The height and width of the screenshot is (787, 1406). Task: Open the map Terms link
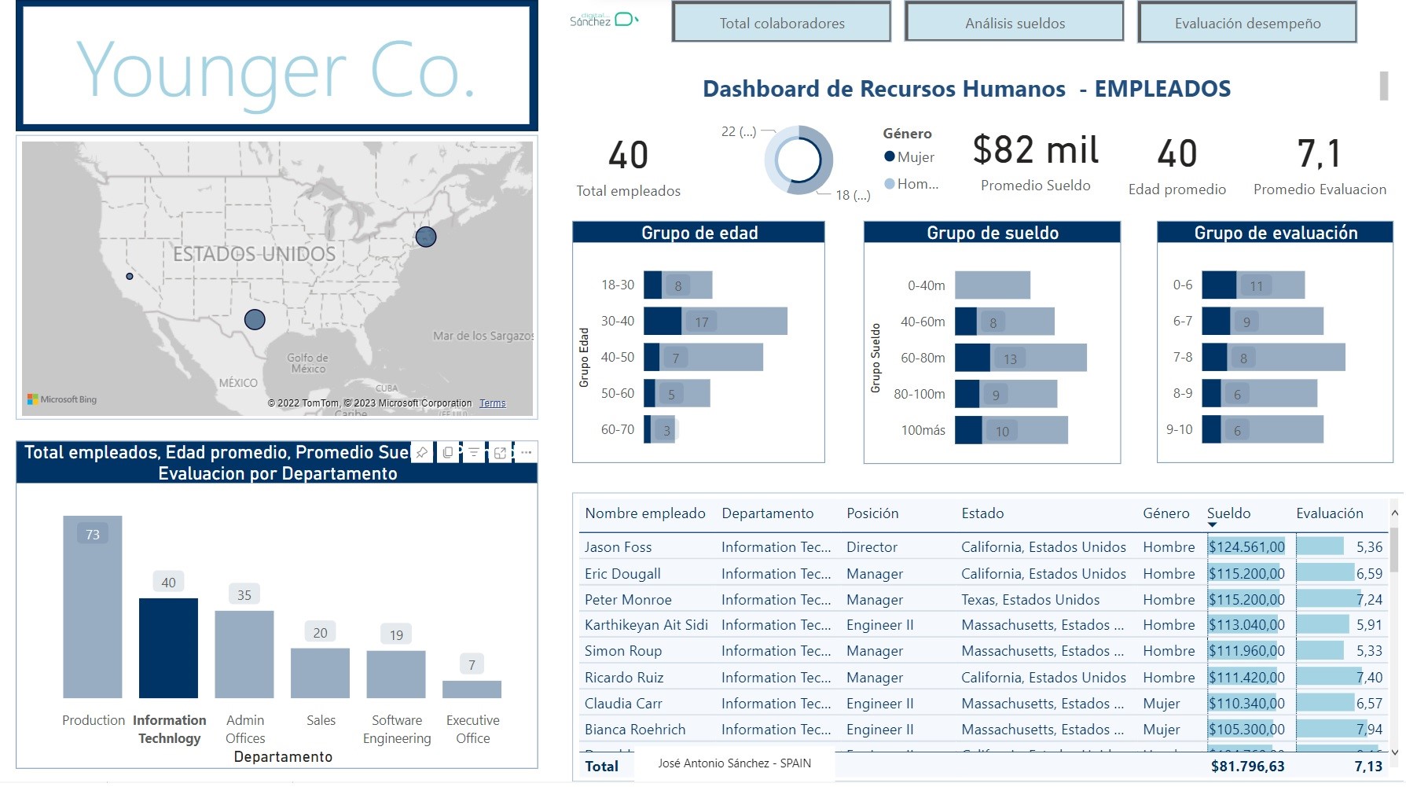coord(493,403)
